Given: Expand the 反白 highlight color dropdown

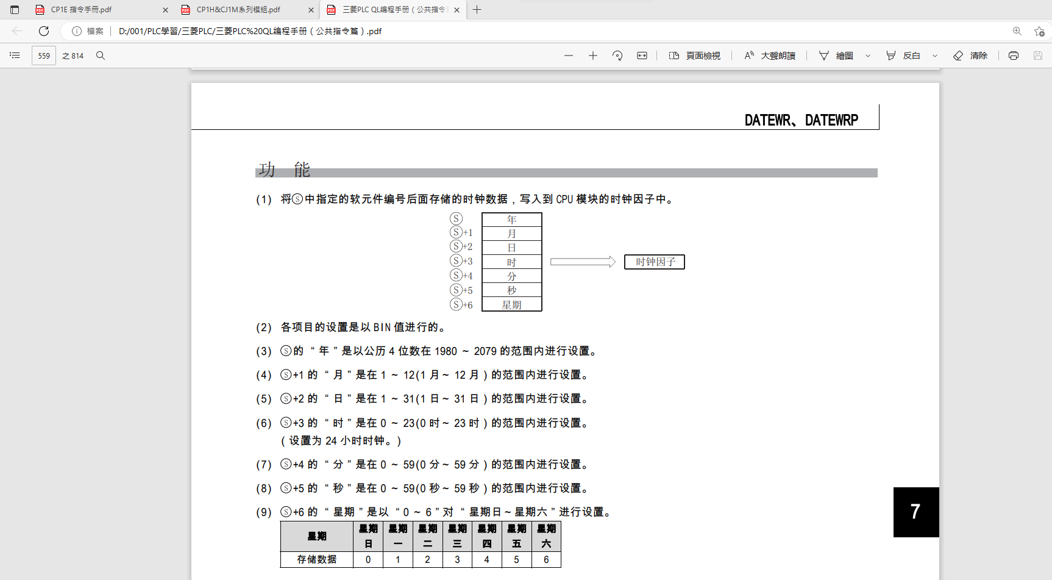Looking at the screenshot, I should click(x=935, y=55).
